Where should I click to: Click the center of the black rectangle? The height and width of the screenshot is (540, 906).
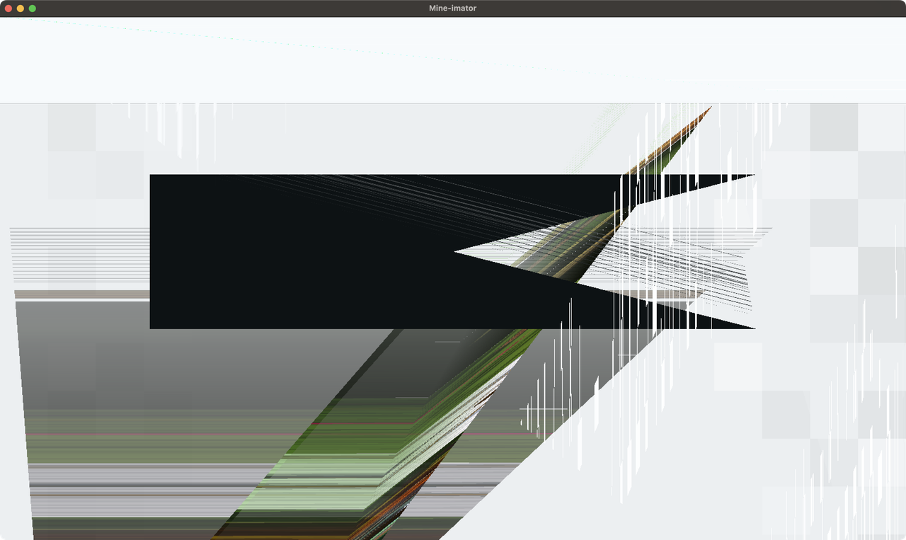click(x=319, y=251)
